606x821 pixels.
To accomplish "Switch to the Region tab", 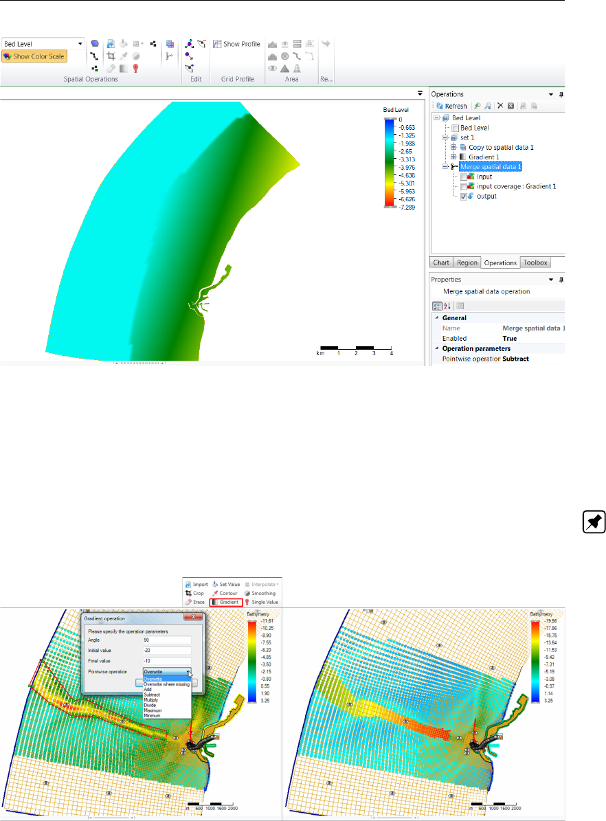I will pos(467,263).
